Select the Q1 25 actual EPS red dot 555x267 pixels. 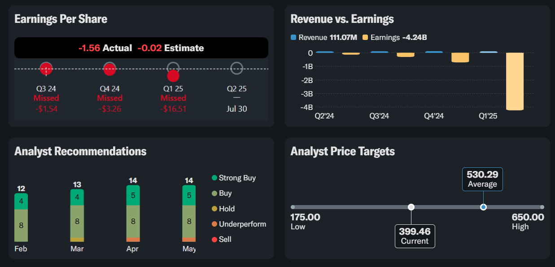coord(173,76)
